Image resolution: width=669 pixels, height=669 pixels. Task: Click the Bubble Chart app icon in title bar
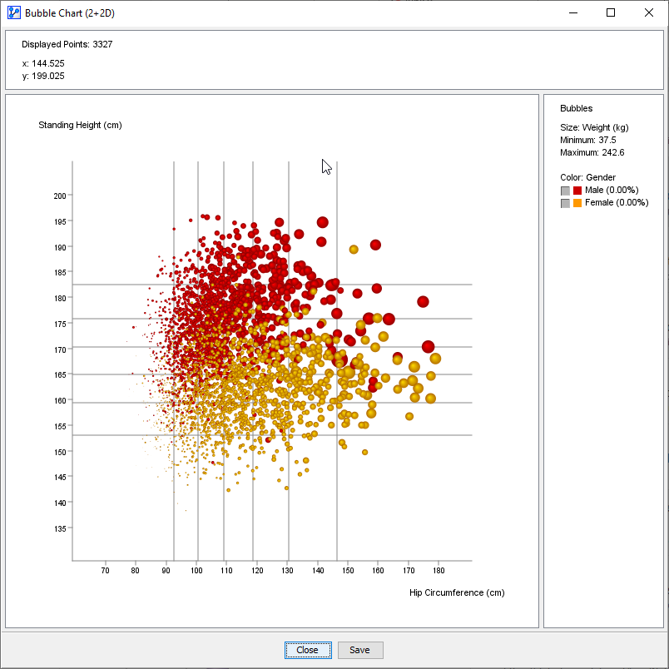(13, 12)
